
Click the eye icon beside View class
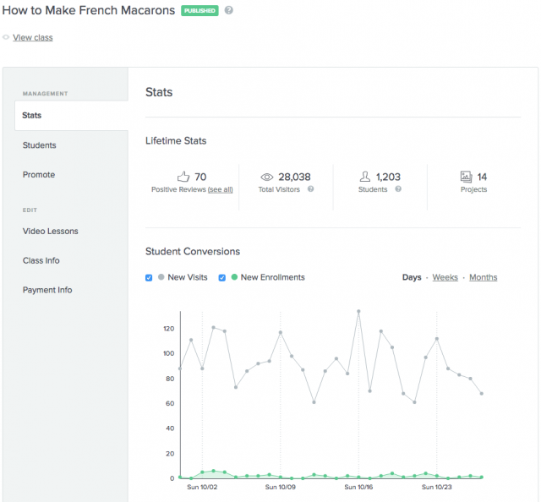point(6,37)
